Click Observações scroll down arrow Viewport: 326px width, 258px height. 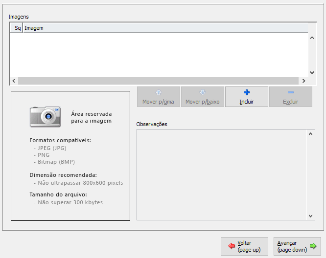tap(311, 216)
